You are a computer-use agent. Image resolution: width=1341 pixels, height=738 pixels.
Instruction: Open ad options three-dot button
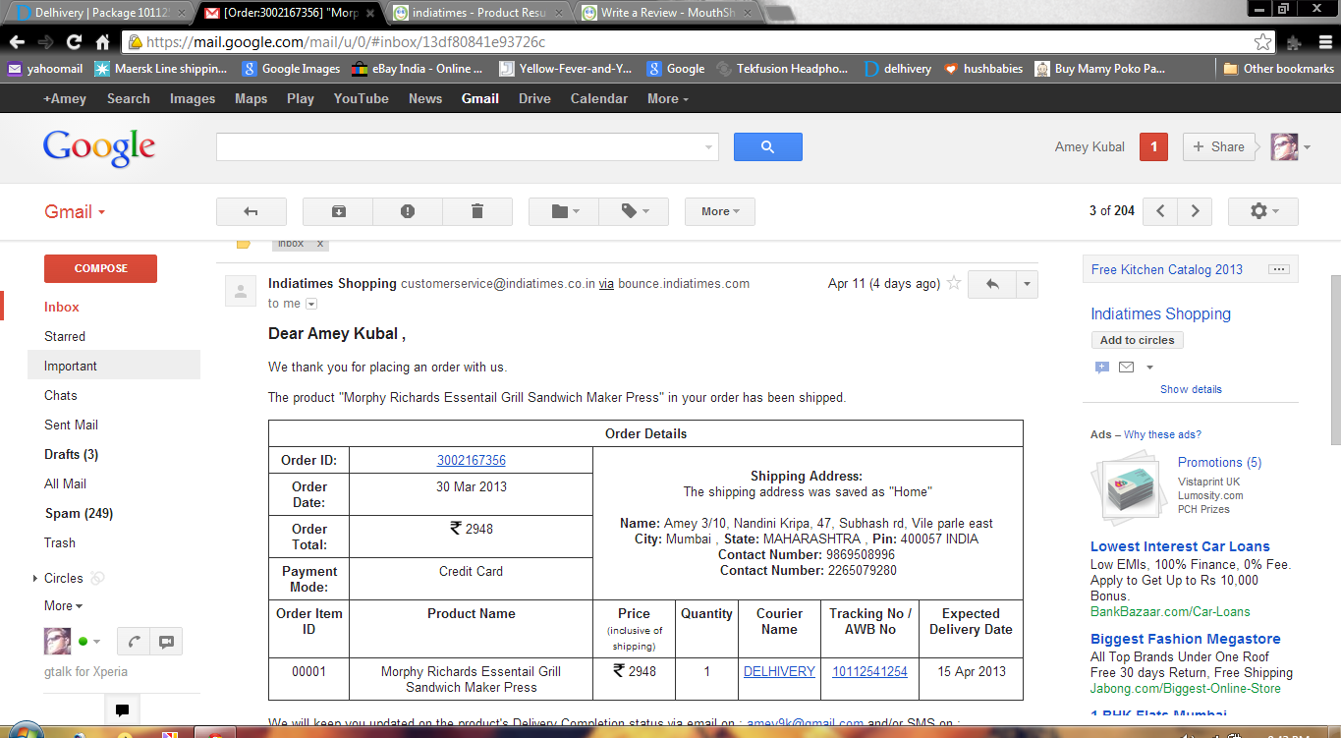(1278, 269)
